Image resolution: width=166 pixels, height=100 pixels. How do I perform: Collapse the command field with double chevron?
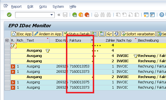point(59,15)
